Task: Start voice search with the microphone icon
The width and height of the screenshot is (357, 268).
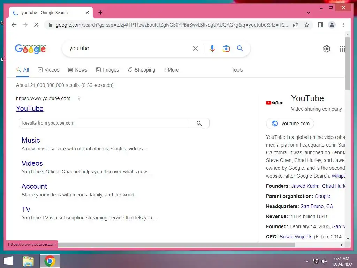Action: click(212, 48)
